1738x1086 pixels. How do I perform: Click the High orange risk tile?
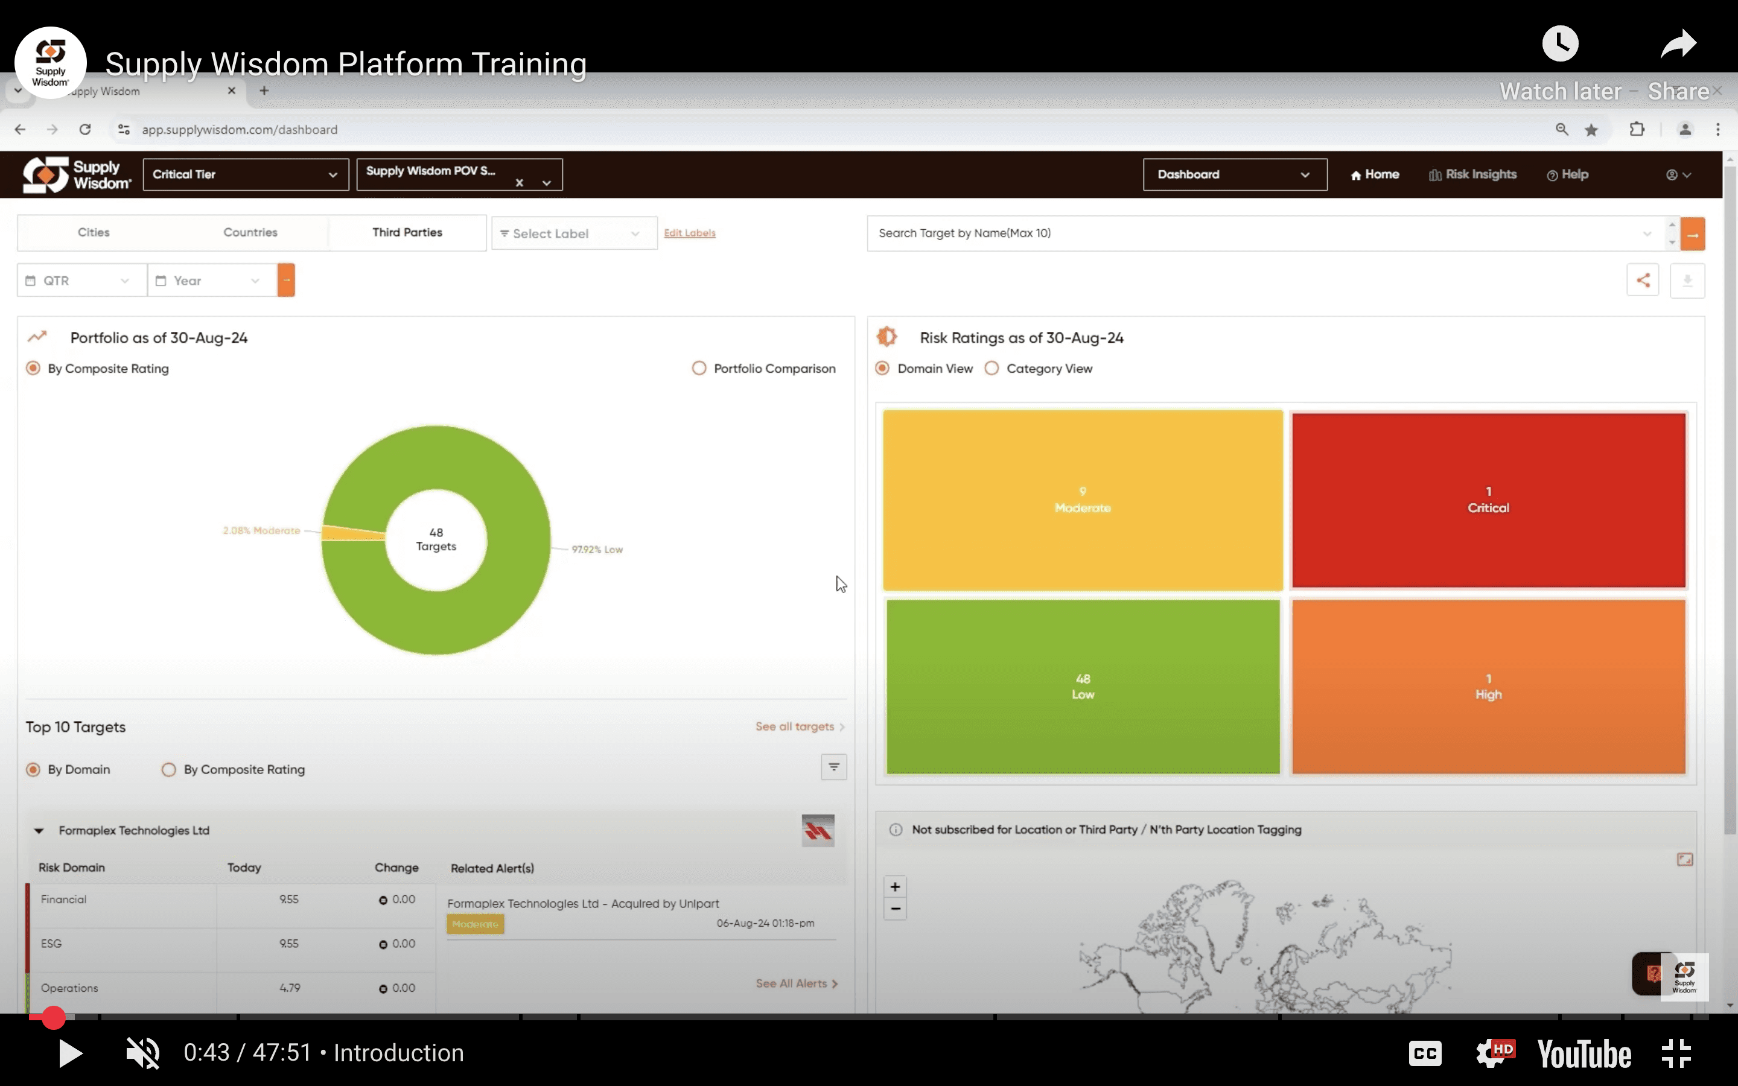pyautogui.click(x=1488, y=687)
